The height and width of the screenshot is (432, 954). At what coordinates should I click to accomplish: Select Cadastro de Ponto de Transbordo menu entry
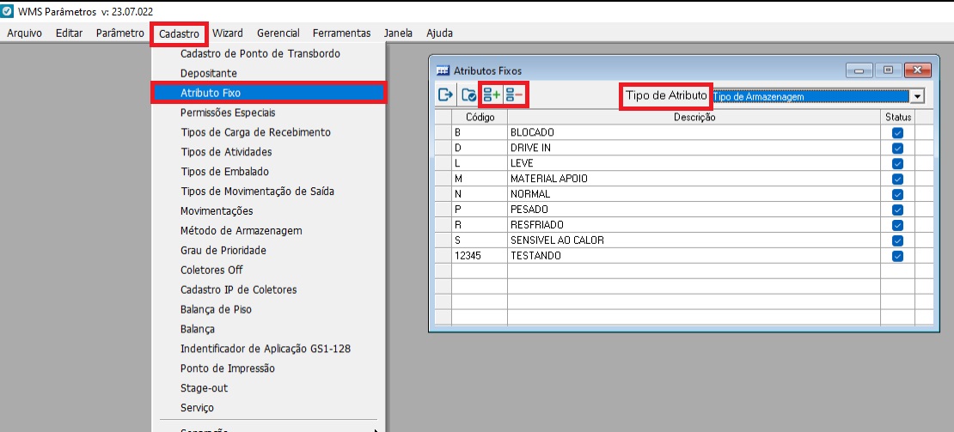267,53
